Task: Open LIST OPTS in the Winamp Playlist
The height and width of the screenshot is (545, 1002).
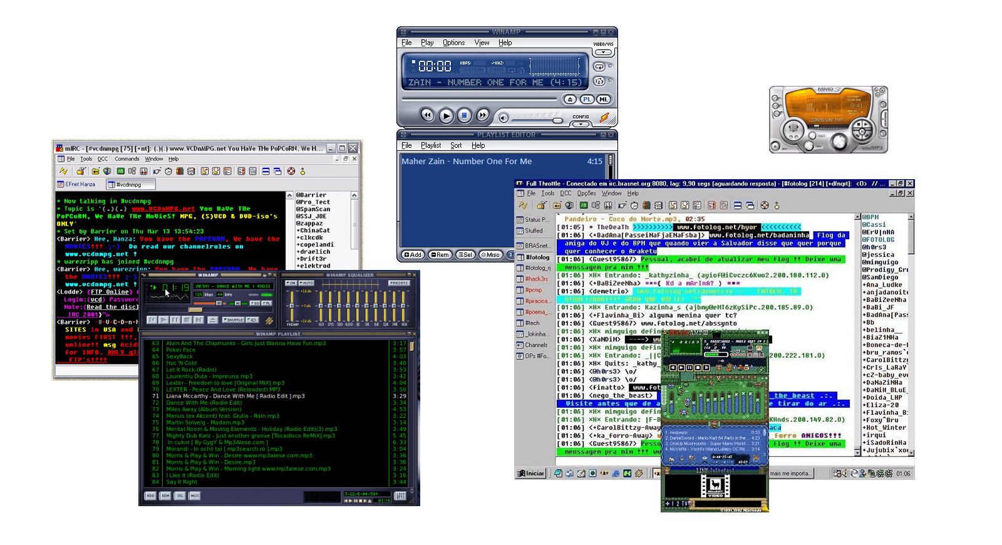Action: coord(400,496)
